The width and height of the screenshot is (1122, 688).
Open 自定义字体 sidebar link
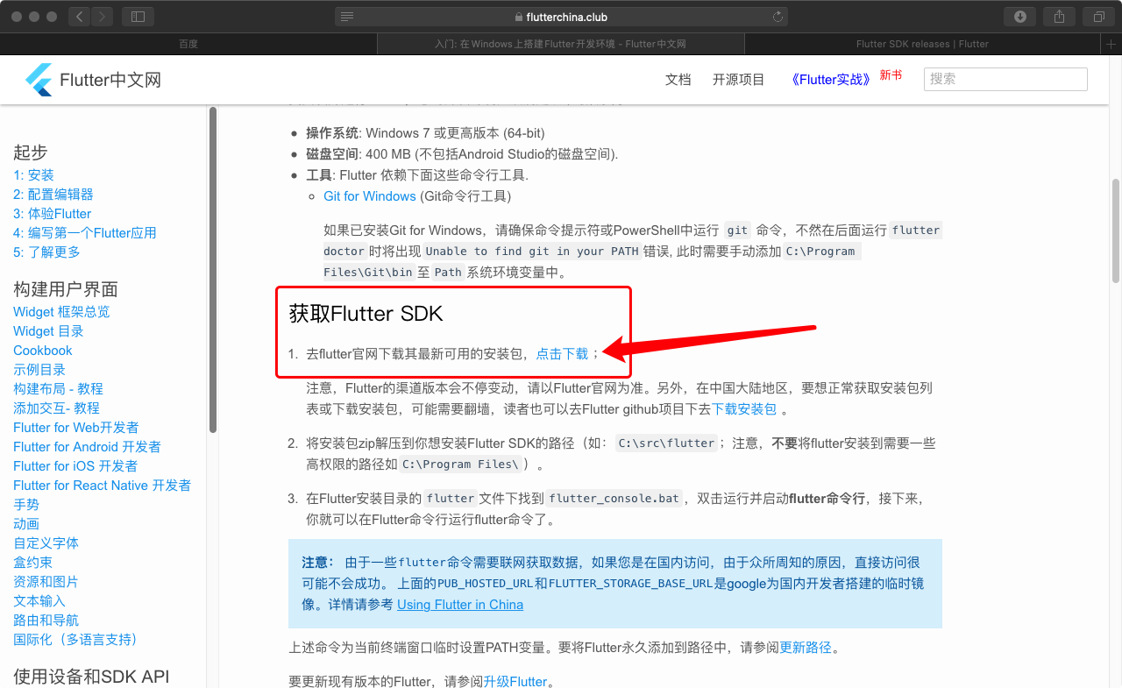click(46, 543)
